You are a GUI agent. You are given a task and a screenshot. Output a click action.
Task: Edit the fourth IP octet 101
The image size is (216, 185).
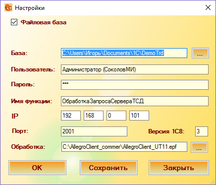pyautogui.click(x=139, y=116)
